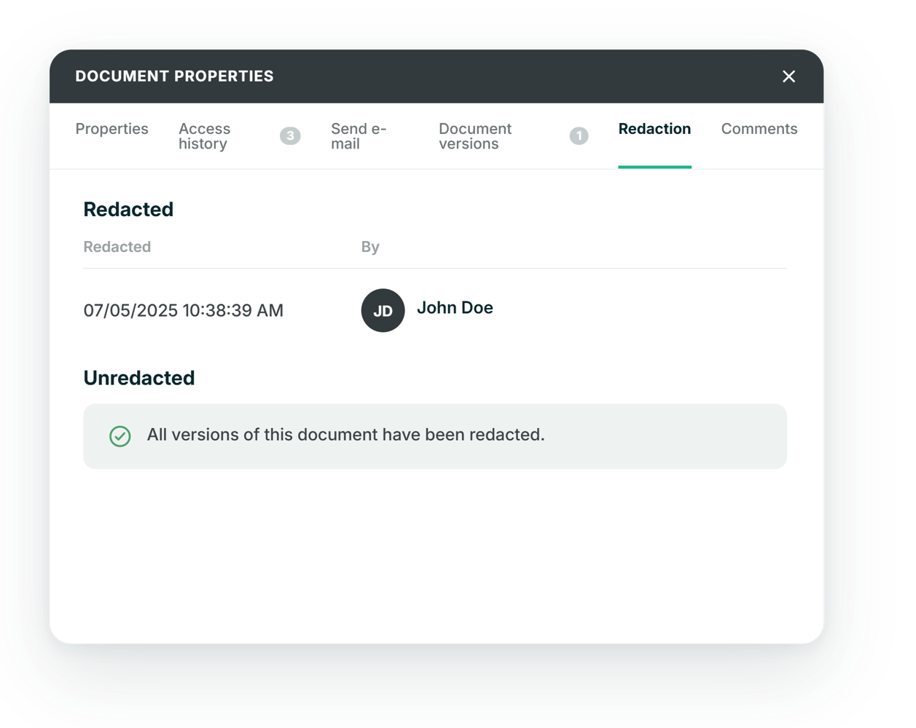Viewport: 916px width, 728px height.
Task: Click the Redacted column header
Action: [117, 247]
